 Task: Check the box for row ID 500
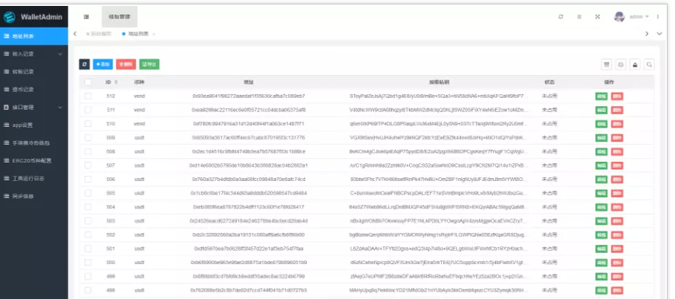(88, 263)
